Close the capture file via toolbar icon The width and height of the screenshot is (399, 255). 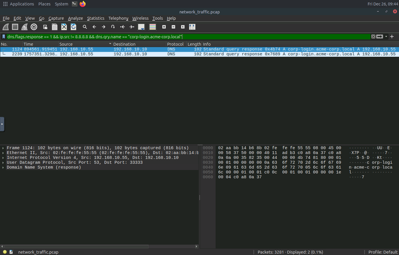(x=64, y=27)
